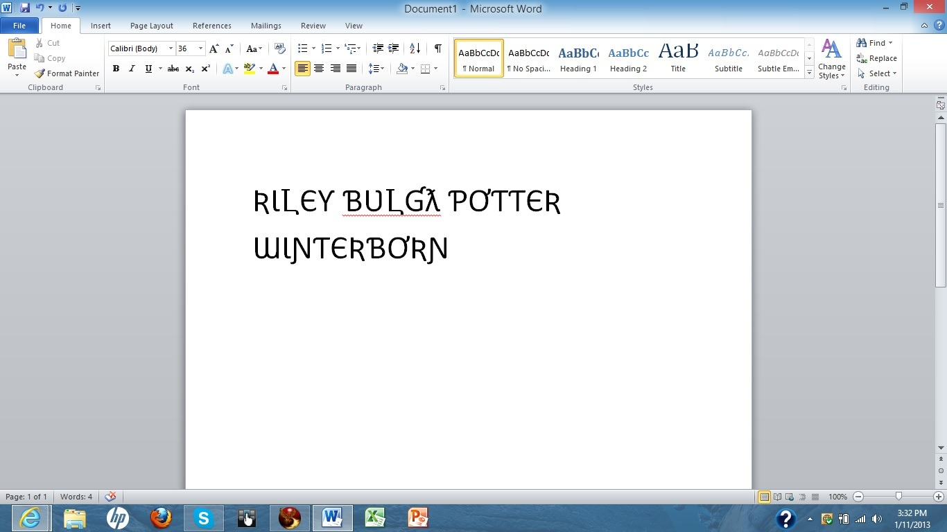947x532 pixels.
Task: Toggle Italic formatting
Action: tap(132, 69)
